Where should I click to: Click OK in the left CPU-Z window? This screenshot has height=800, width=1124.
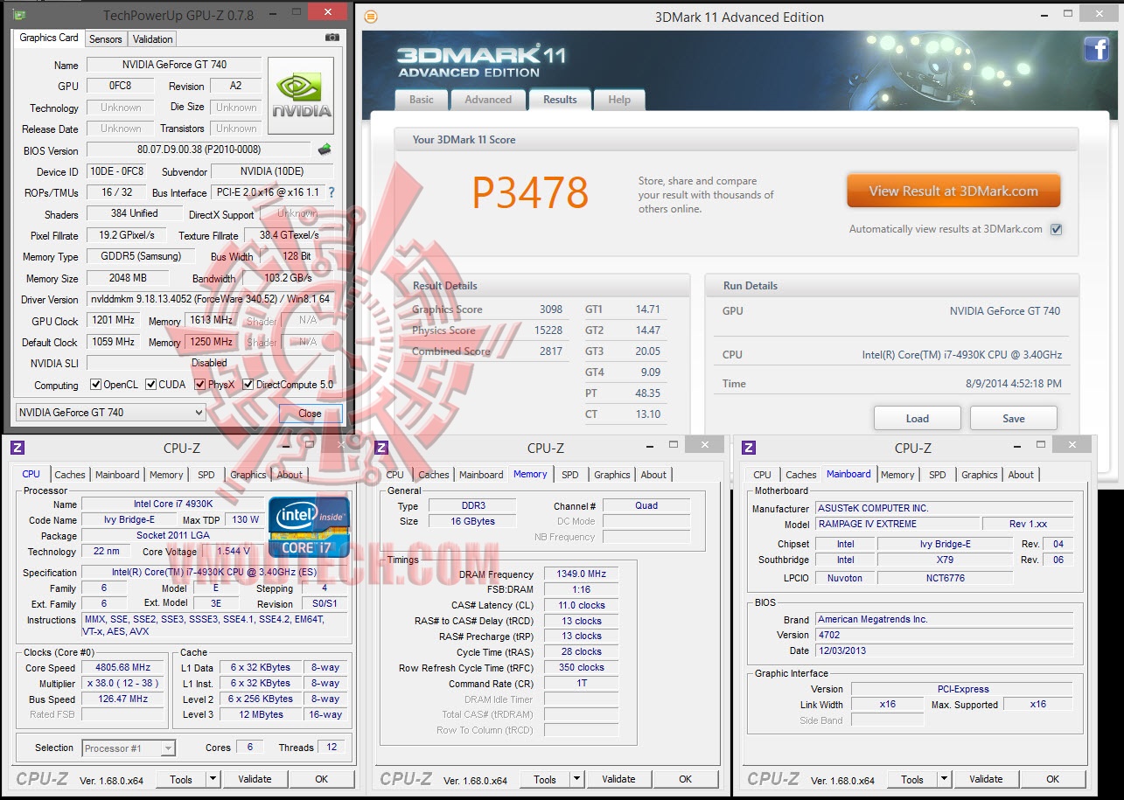(x=321, y=779)
